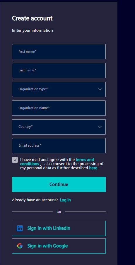135x265 pixels.
Task: Choose Sign in with Google text
Action: click(47, 246)
